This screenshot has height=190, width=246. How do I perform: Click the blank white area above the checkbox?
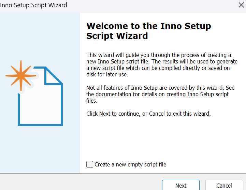click(x=163, y=138)
